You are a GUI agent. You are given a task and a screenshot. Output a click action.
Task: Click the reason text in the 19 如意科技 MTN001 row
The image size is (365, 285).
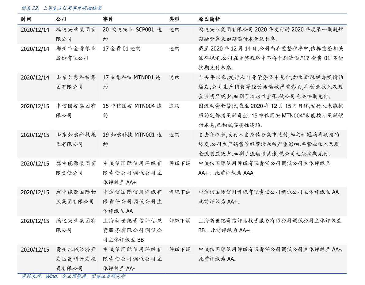269,144
